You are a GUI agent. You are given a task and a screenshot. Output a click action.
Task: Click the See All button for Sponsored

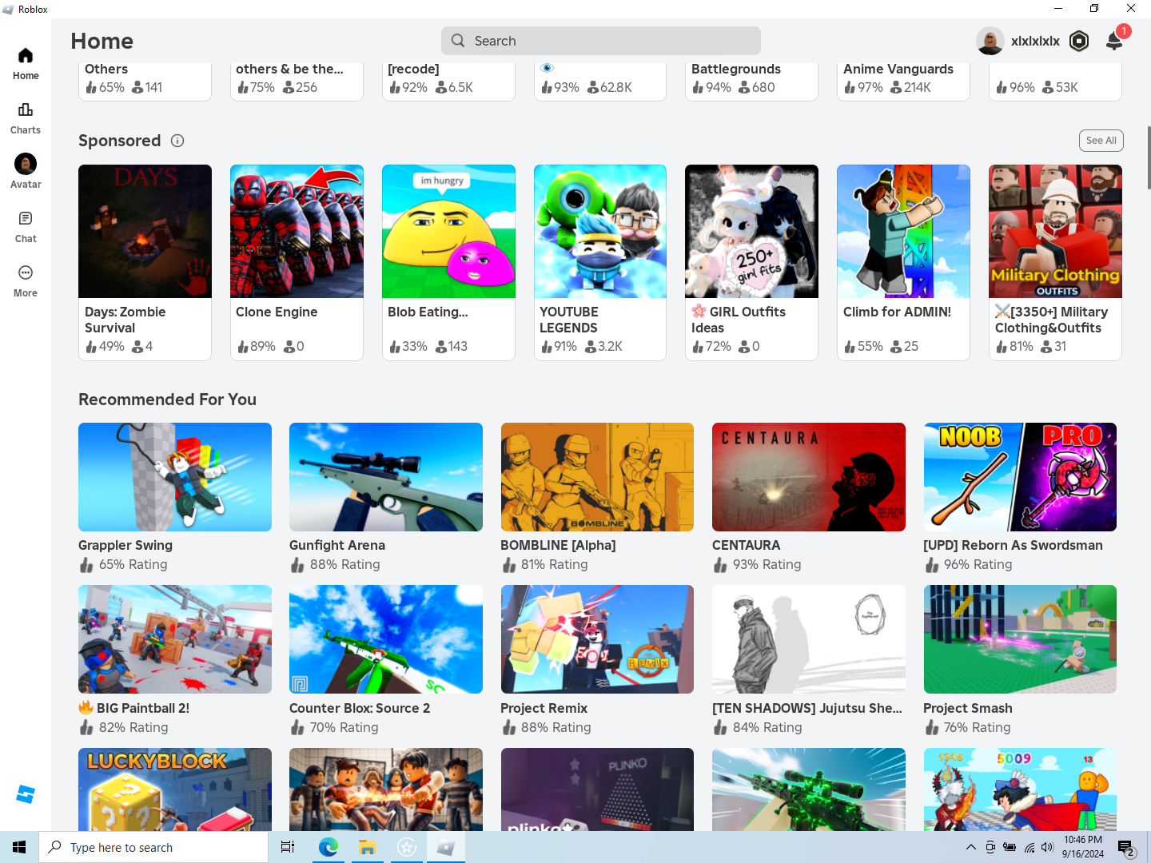click(x=1101, y=141)
